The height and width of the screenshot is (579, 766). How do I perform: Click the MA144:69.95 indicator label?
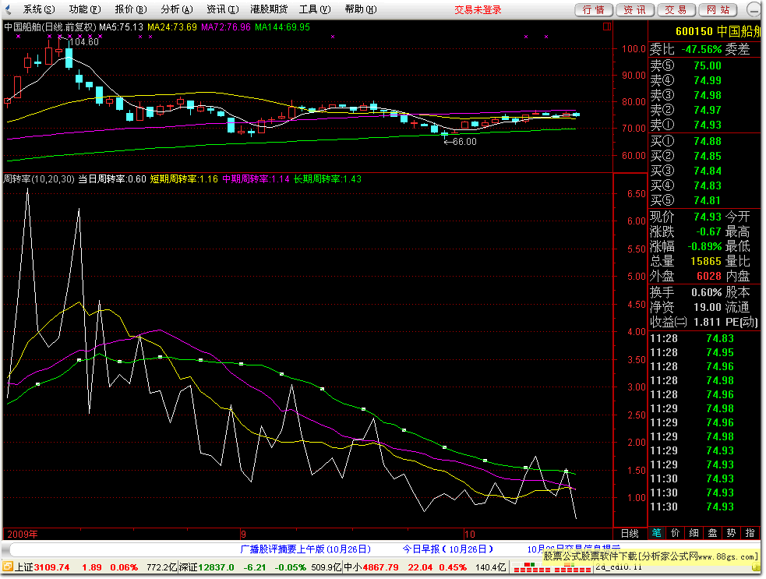tap(282, 26)
